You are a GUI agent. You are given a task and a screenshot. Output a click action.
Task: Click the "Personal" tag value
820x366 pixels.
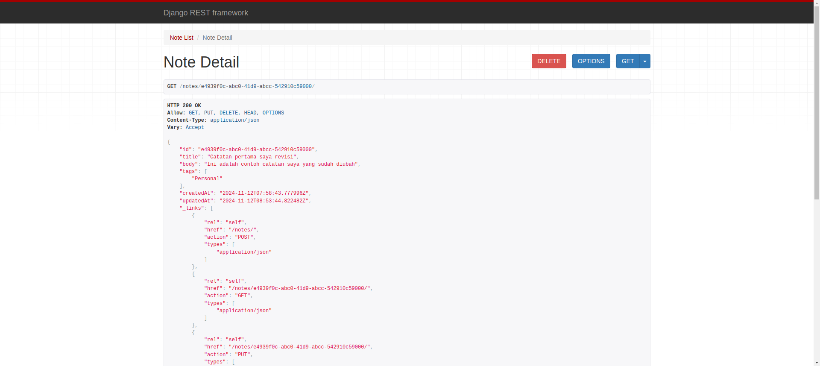click(207, 179)
